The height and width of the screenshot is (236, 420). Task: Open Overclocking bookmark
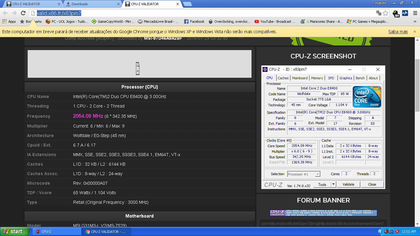coord(229,22)
